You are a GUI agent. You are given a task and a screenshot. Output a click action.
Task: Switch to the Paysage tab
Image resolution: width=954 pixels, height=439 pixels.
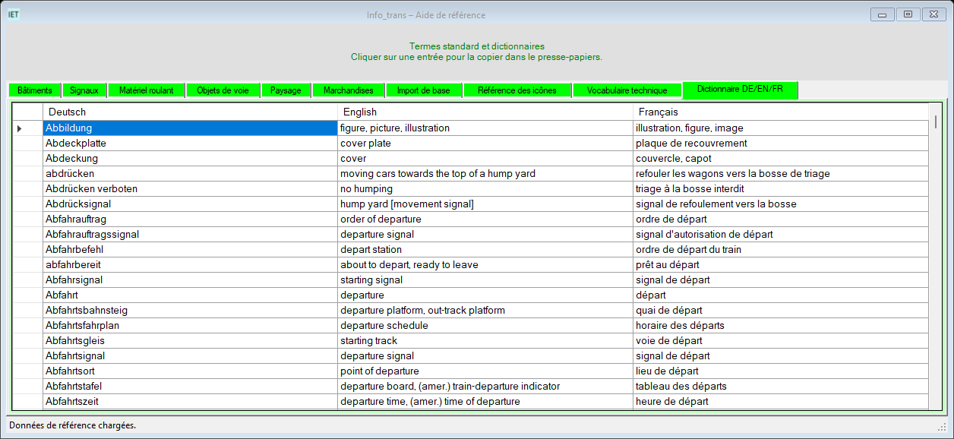286,90
